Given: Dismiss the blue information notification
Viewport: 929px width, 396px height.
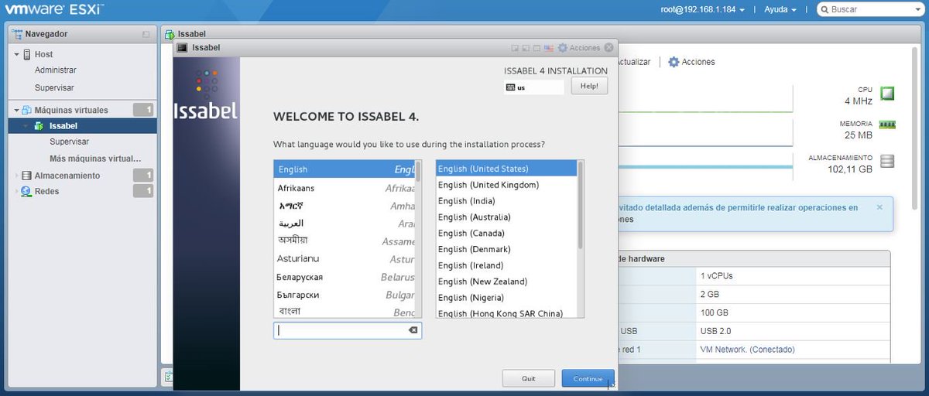Looking at the screenshot, I should [x=879, y=207].
